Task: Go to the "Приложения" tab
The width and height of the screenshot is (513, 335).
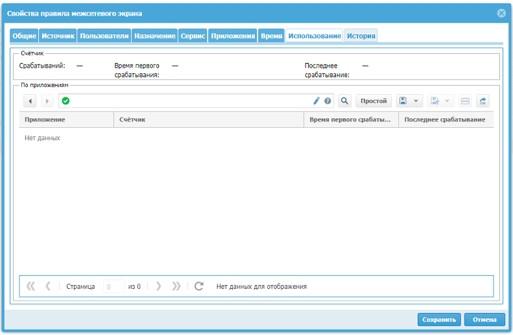Action: click(233, 36)
